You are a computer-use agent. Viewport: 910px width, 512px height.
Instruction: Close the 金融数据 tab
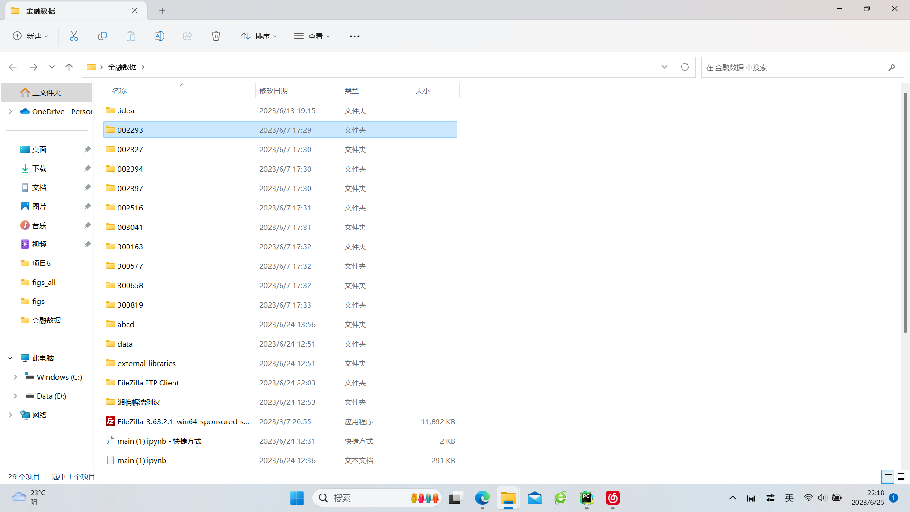[135, 10]
